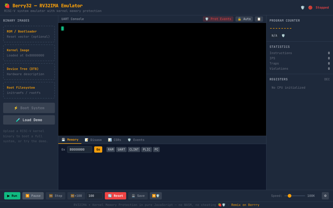The height and width of the screenshot is (208, 333).
Task: Click the Traps statistic label
Action: pos(274,63)
